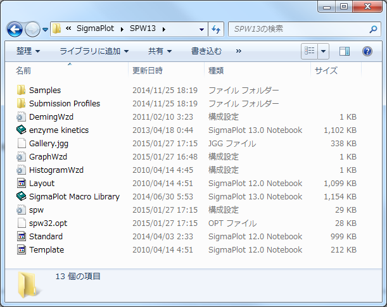The width and height of the screenshot is (387, 307).
Task: Open the address bar history dropdown
Action: 201,30
